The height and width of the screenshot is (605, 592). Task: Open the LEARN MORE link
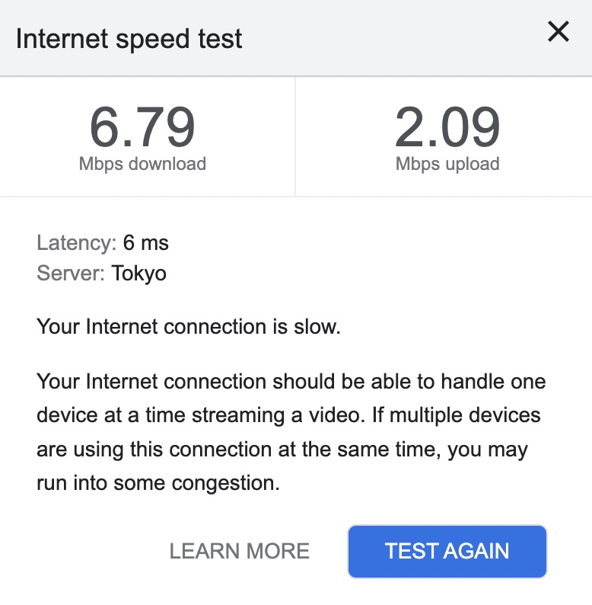click(239, 551)
